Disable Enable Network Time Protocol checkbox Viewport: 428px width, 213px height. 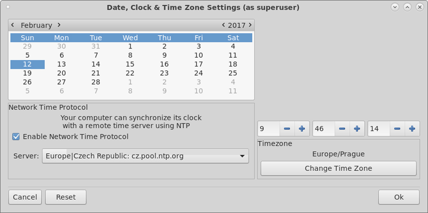pos(16,137)
